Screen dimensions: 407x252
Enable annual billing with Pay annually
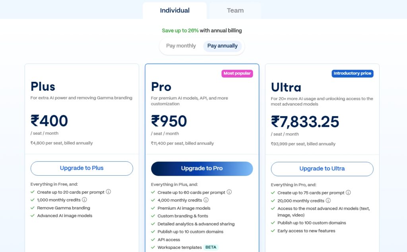(x=222, y=46)
